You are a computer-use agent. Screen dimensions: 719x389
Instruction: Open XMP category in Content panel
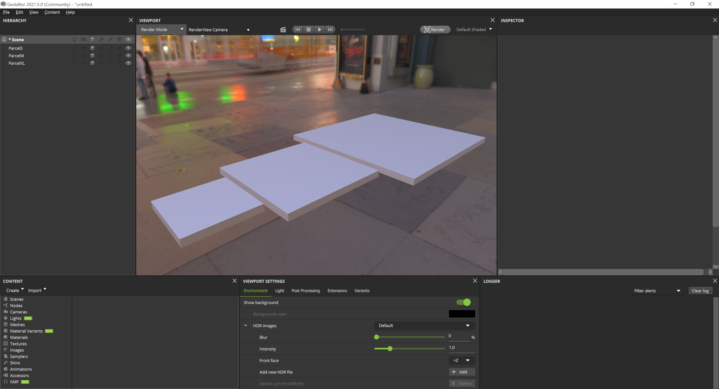click(x=14, y=382)
